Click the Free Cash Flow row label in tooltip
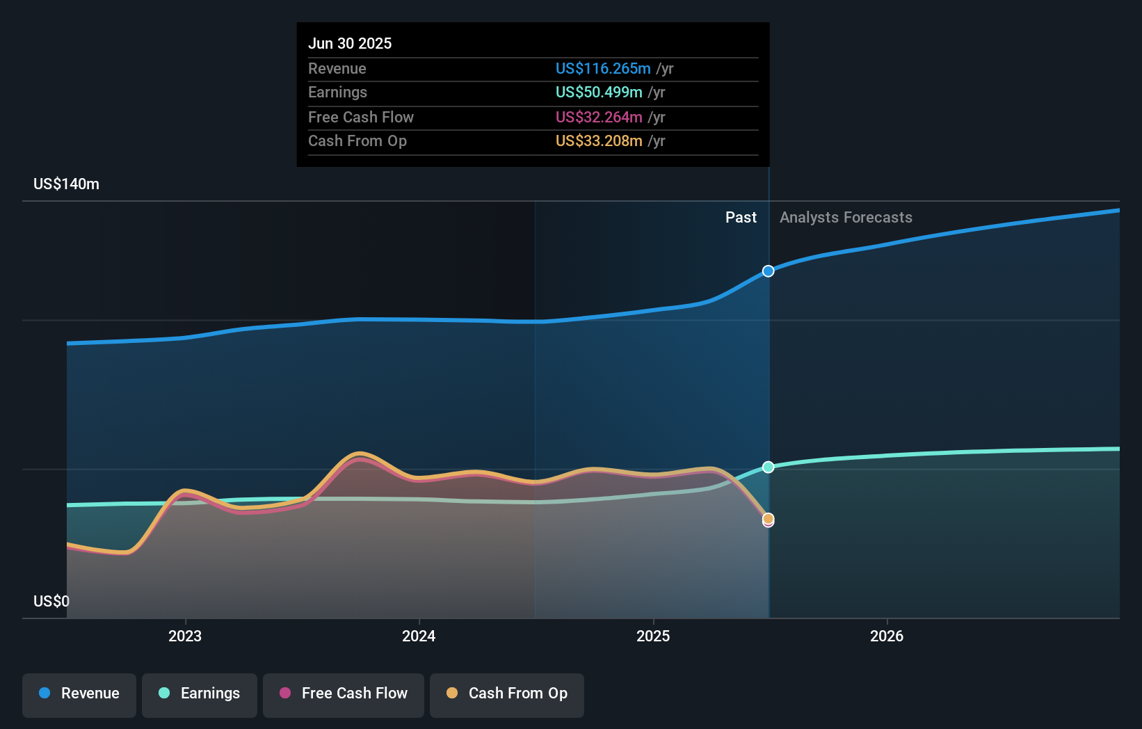The height and width of the screenshot is (729, 1142). tap(361, 117)
